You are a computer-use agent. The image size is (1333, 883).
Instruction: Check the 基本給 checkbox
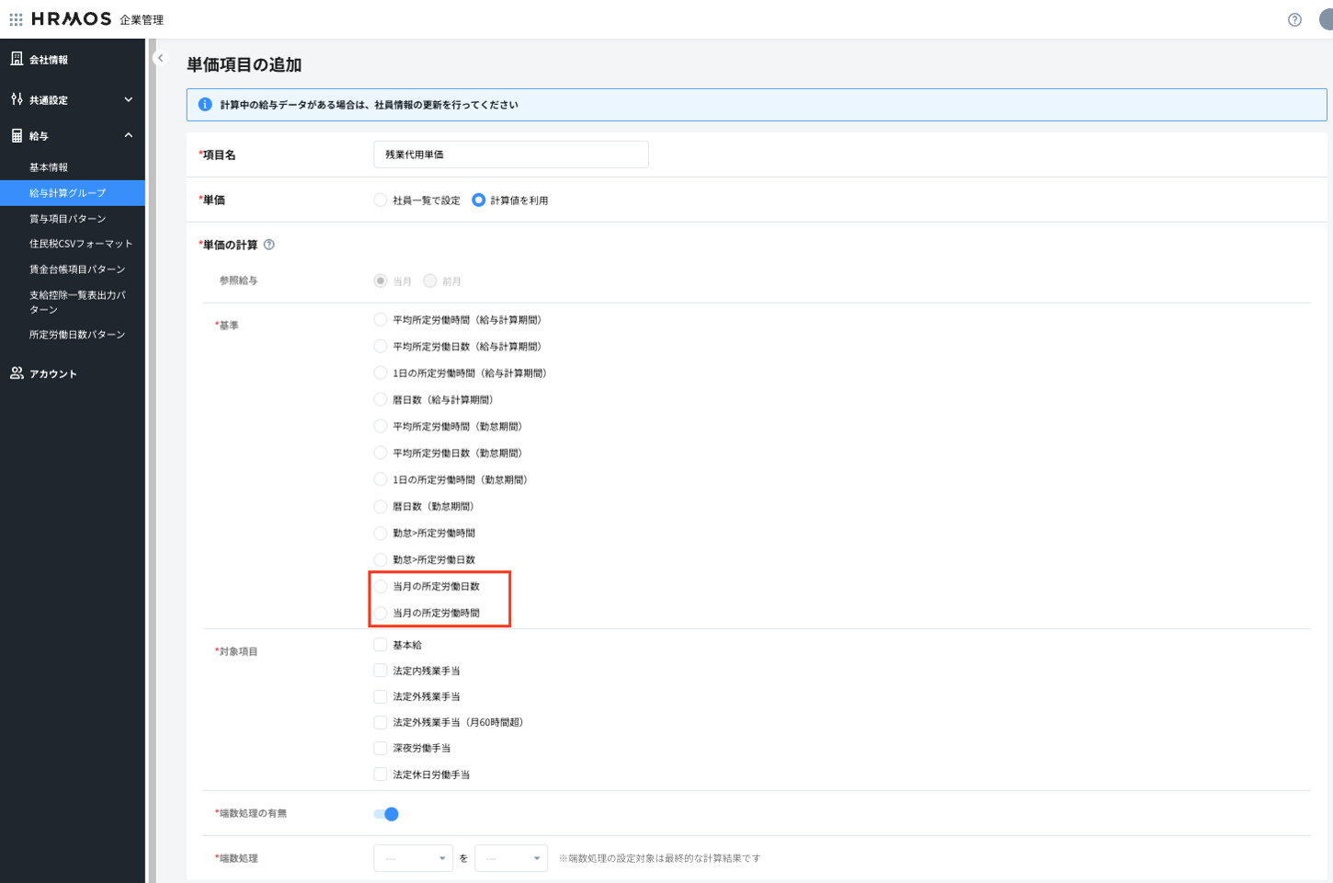pyautogui.click(x=381, y=645)
